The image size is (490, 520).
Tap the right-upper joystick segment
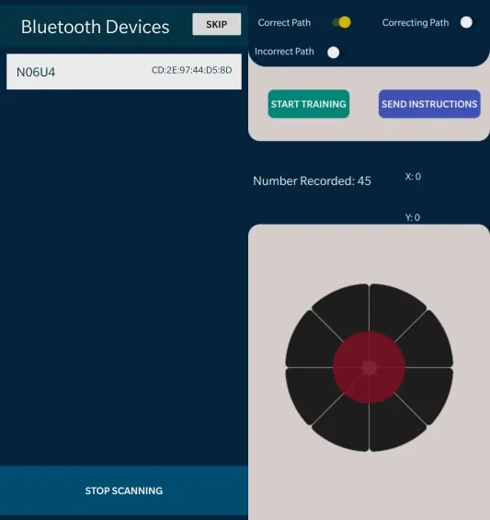tap(427, 341)
